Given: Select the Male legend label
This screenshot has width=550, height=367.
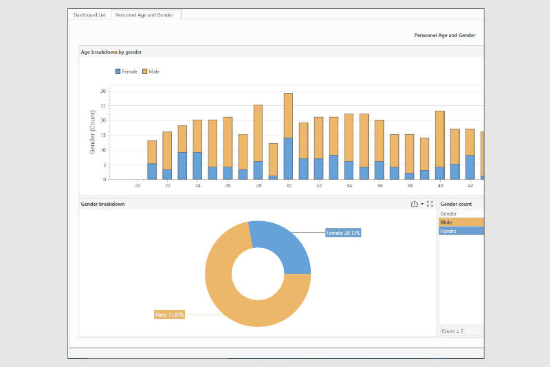Looking at the screenshot, I should tap(154, 72).
